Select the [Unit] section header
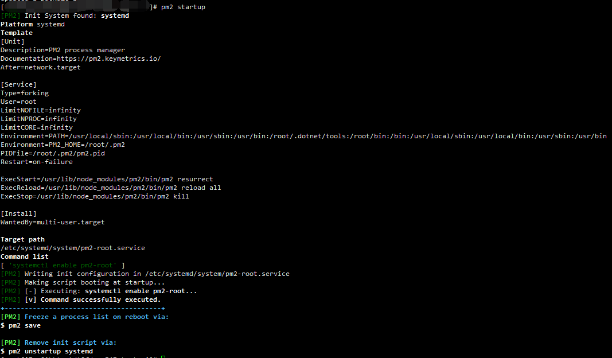Image resolution: width=612 pixels, height=358 pixels. pyautogui.click(x=12, y=41)
